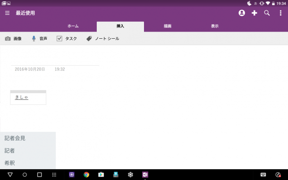Open the purple app icon beside the app drawer

(x=72, y=175)
